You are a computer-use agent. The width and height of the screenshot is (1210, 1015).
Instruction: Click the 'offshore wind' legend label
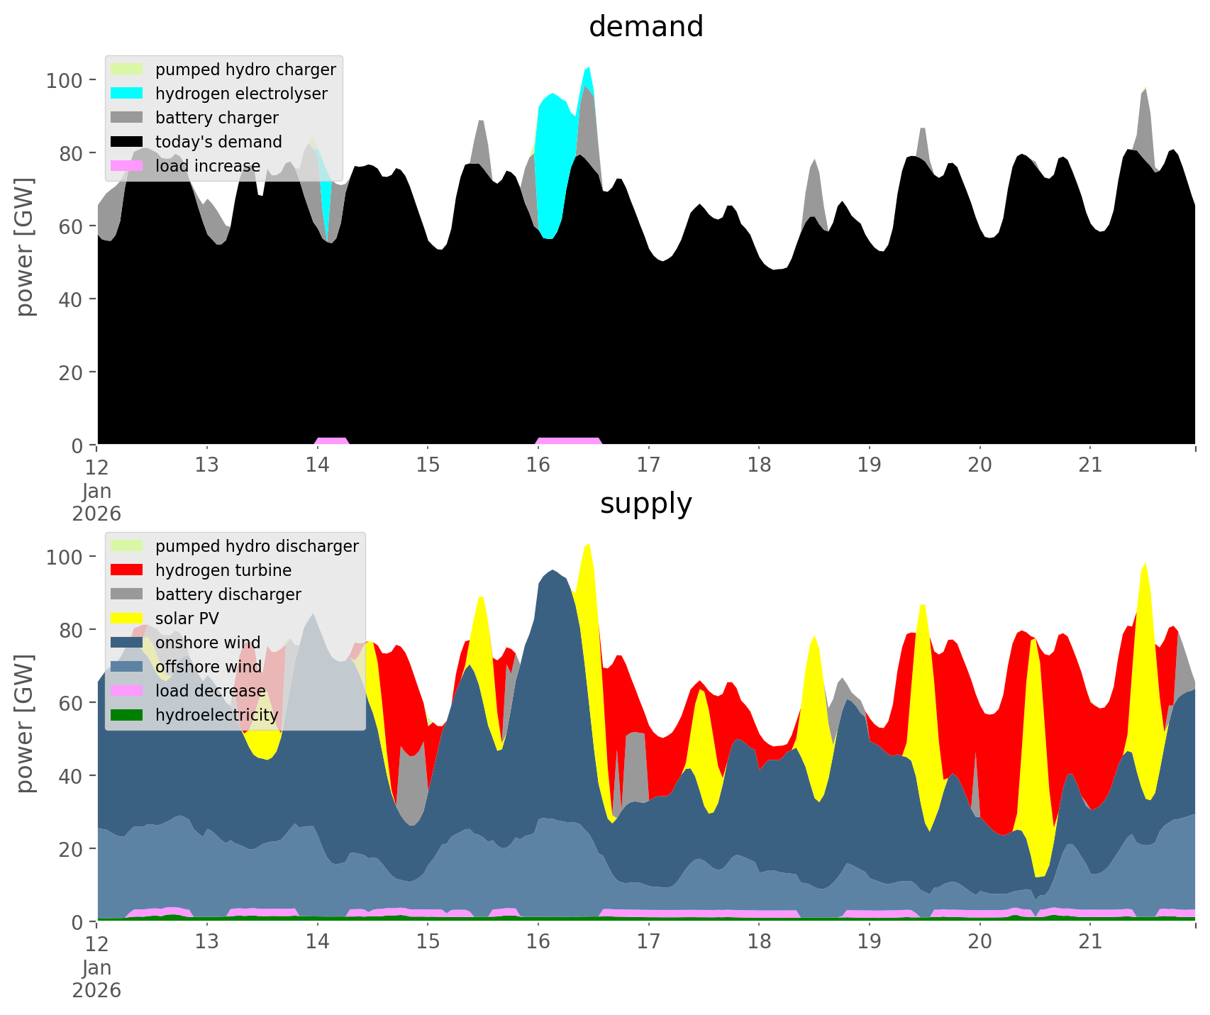(208, 667)
